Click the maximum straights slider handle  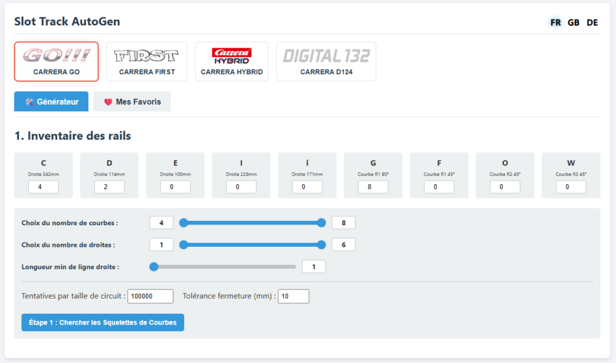[x=321, y=244]
